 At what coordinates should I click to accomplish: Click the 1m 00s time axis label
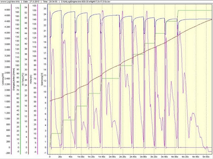[x=81, y=157]
